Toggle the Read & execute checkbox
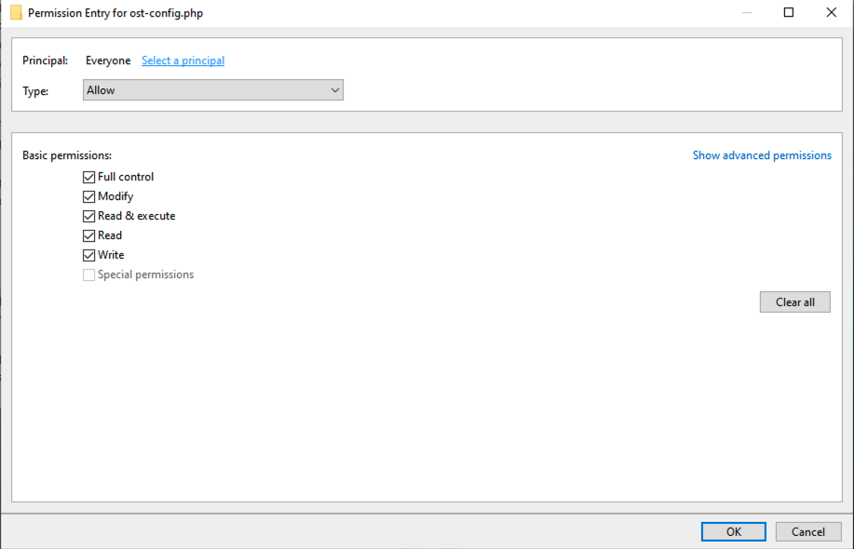This screenshot has width=854, height=549. click(88, 216)
